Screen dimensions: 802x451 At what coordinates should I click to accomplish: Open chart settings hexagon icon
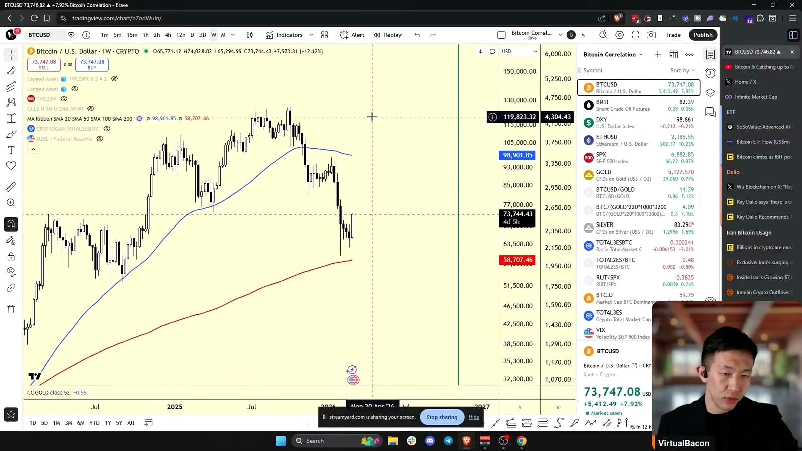tap(620, 35)
